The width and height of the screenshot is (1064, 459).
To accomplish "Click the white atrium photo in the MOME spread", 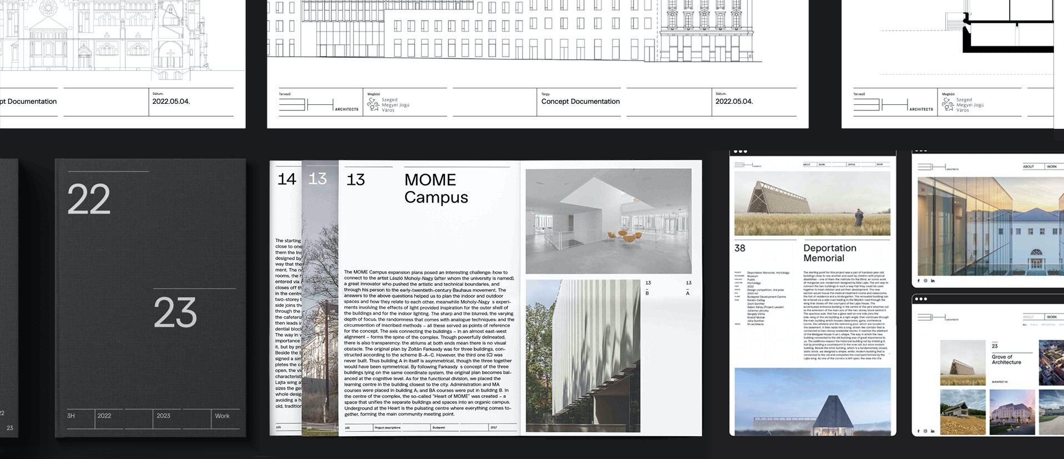I will (x=609, y=221).
